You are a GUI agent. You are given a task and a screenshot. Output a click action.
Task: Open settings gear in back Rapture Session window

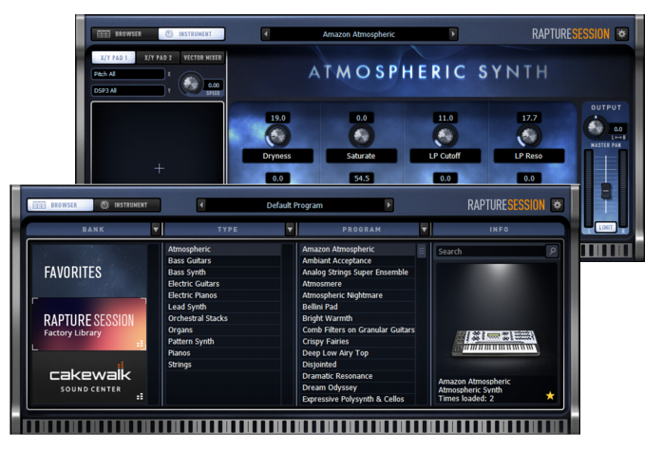pos(621,34)
